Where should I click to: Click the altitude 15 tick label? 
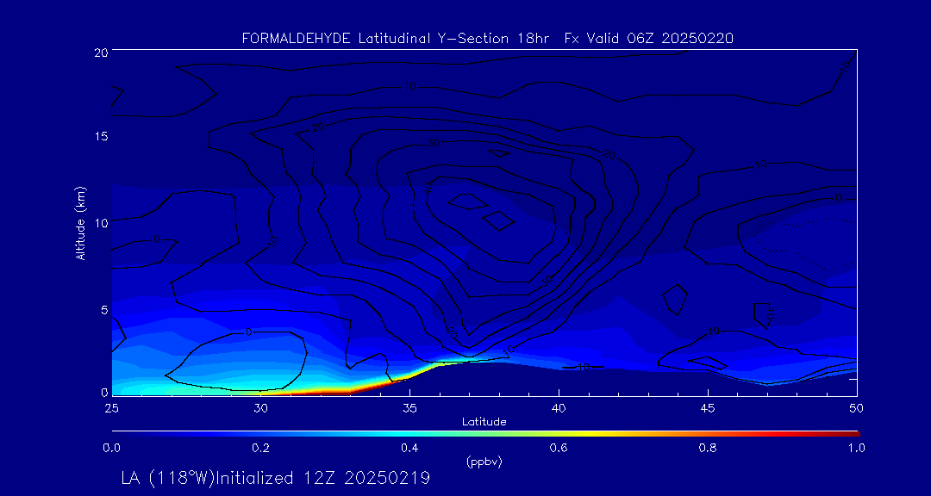(x=99, y=137)
